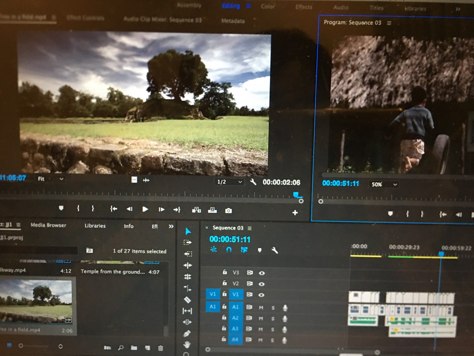The width and height of the screenshot is (474, 356).
Task: Open Sequence 03 timeline panel menu
Action: 249,228
